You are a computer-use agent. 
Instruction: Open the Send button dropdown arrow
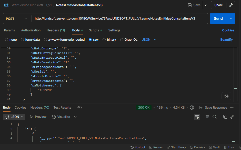(x=231, y=19)
